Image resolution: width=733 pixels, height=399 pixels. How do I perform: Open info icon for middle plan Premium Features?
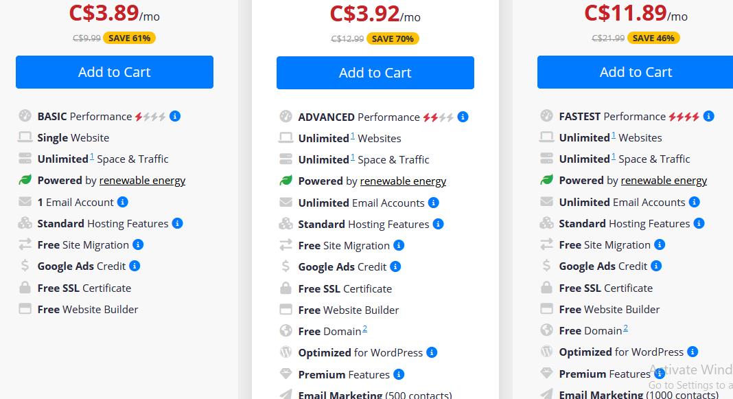[399, 374]
